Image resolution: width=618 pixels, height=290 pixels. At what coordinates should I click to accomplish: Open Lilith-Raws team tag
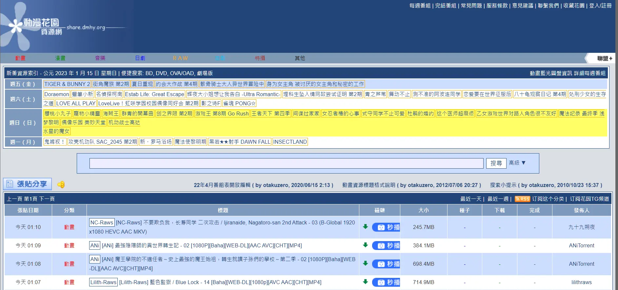pos(103,282)
